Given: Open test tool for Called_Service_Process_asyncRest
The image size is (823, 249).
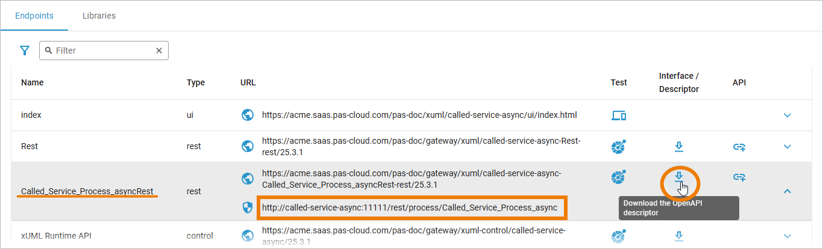Looking at the screenshot, I should (619, 177).
